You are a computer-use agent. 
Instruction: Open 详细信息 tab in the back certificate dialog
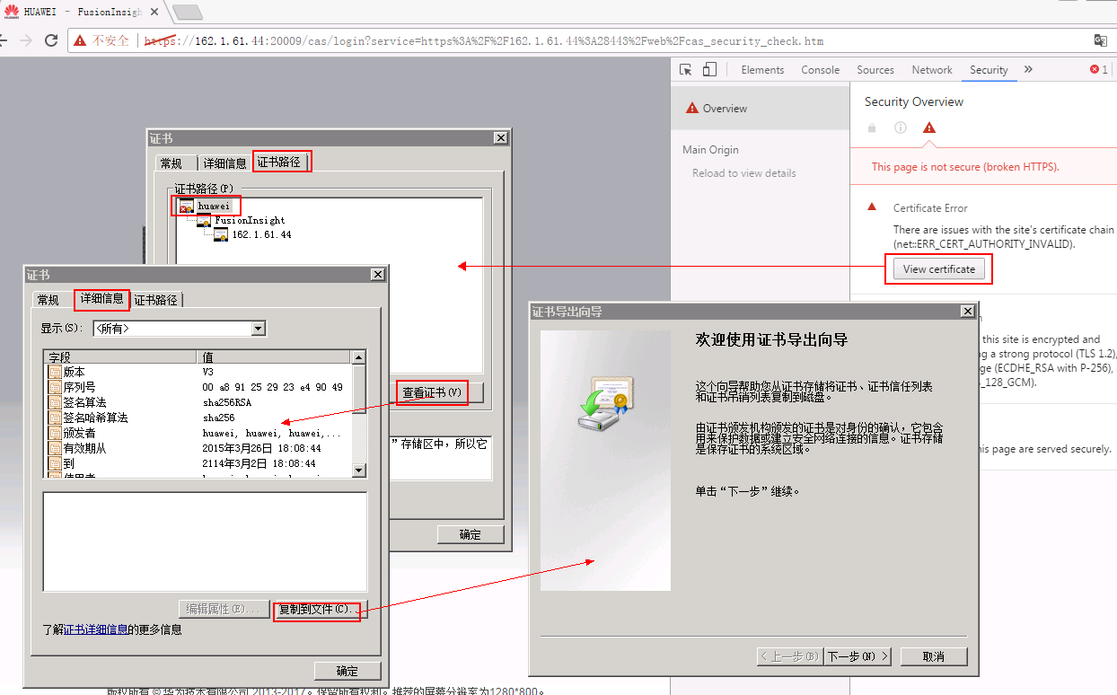click(224, 163)
